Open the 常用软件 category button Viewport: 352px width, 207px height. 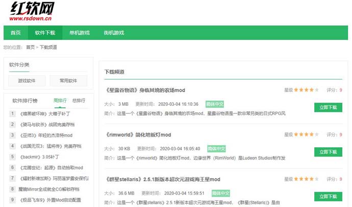pos(68,81)
